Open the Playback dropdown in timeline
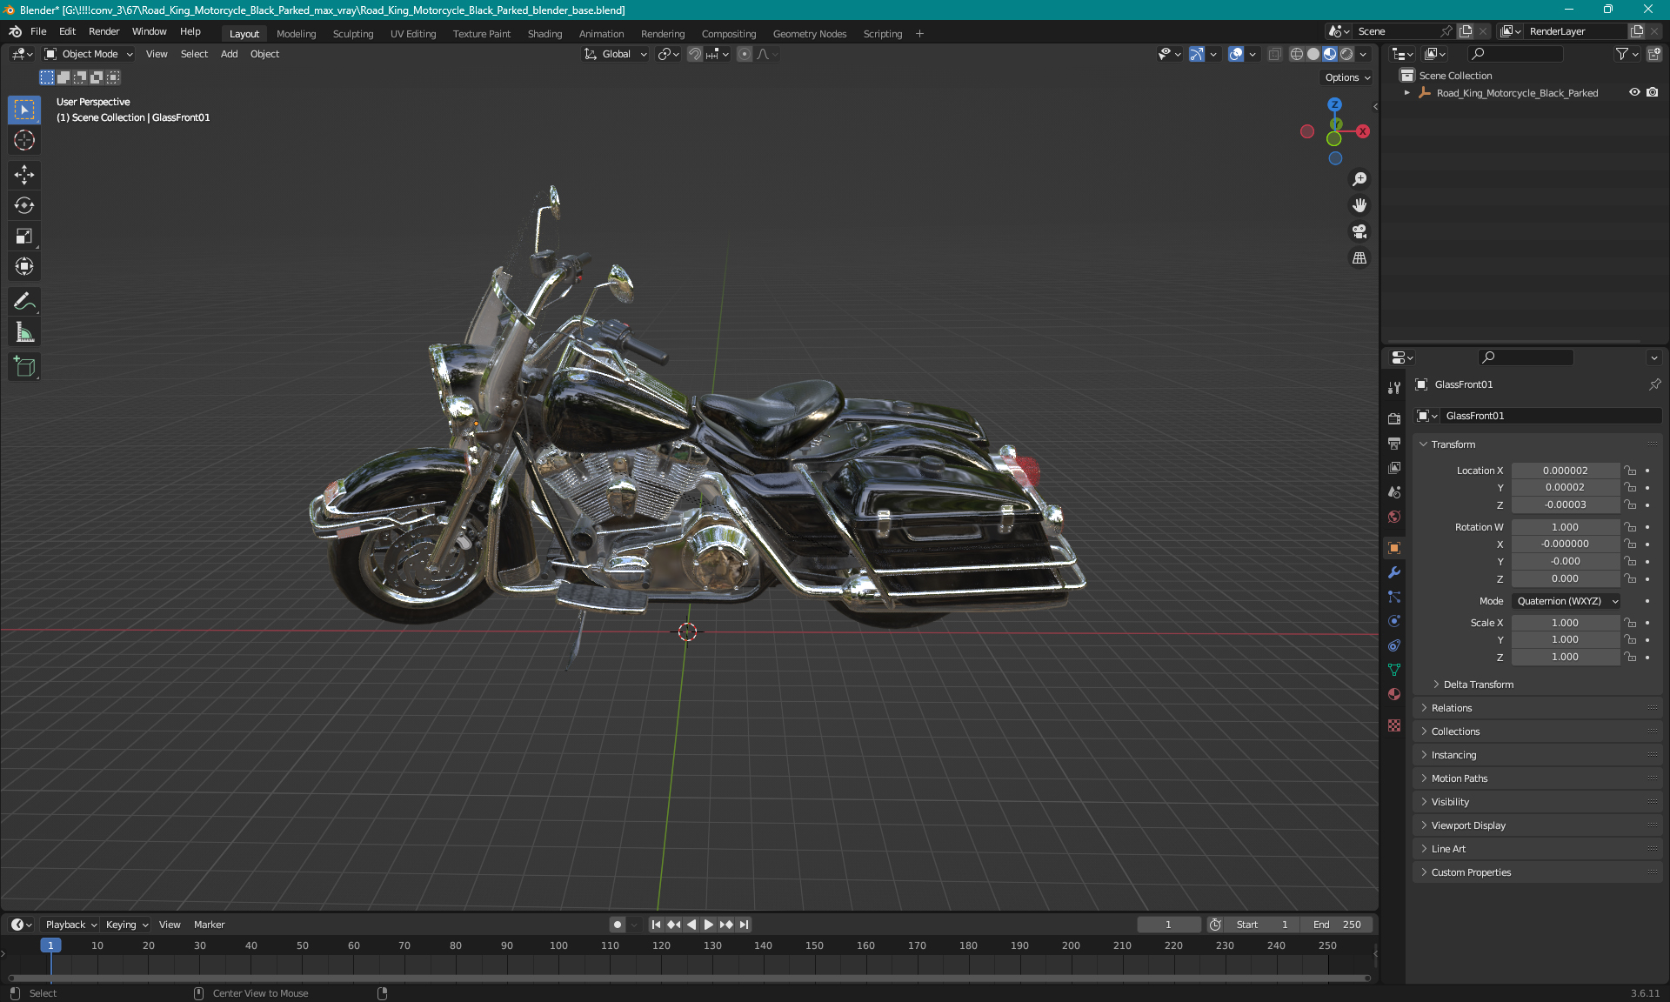The height and width of the screenshot is (1002, 1670). point(70,925)
